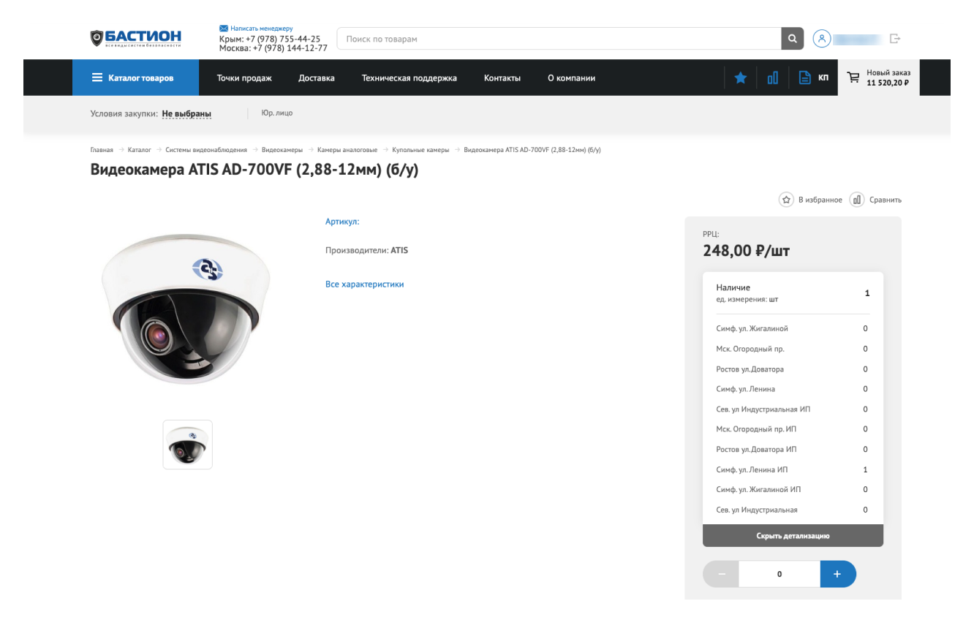Add product to В избранное
The height and width of the screenshot is (623, 974).
coord(810,200)
